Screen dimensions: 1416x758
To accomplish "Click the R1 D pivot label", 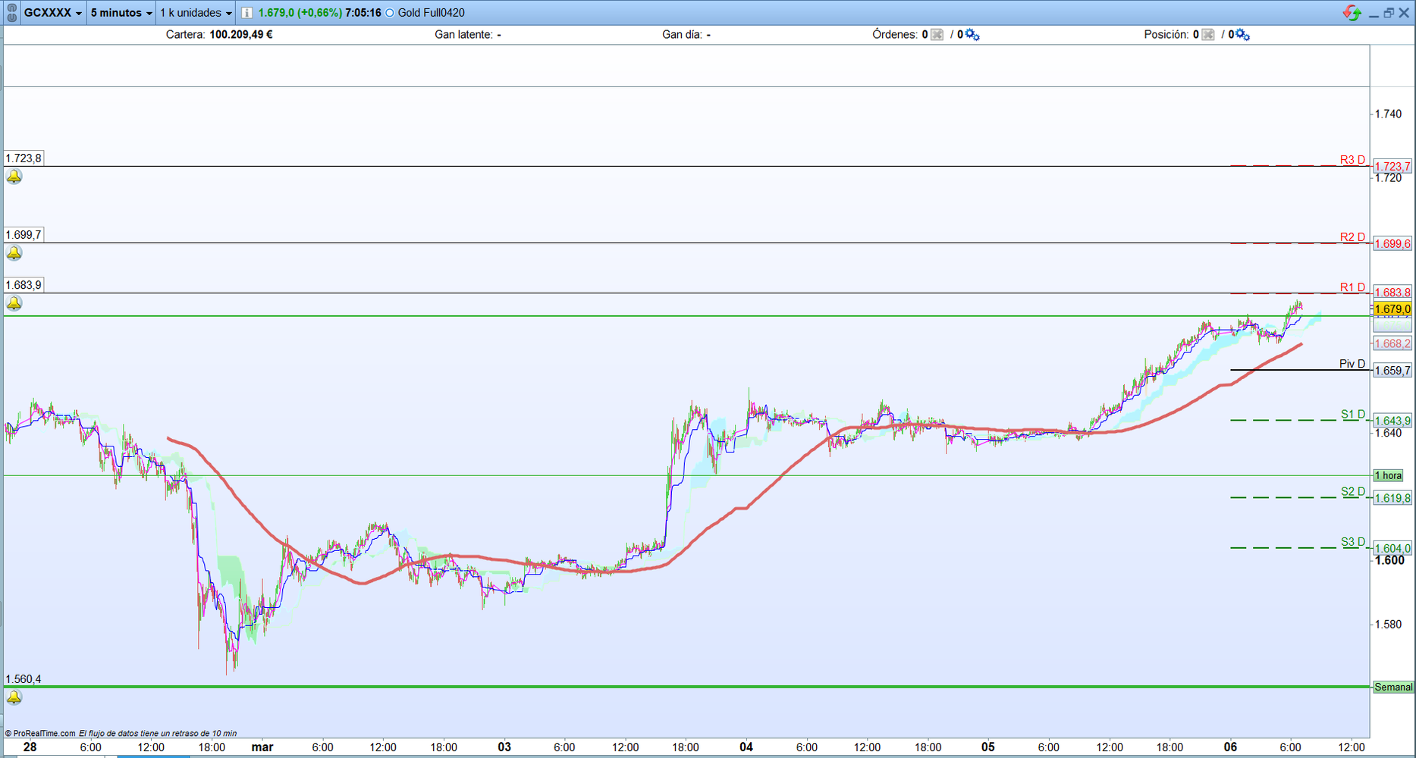I will pyautogui.click(x=1352, y=287).
